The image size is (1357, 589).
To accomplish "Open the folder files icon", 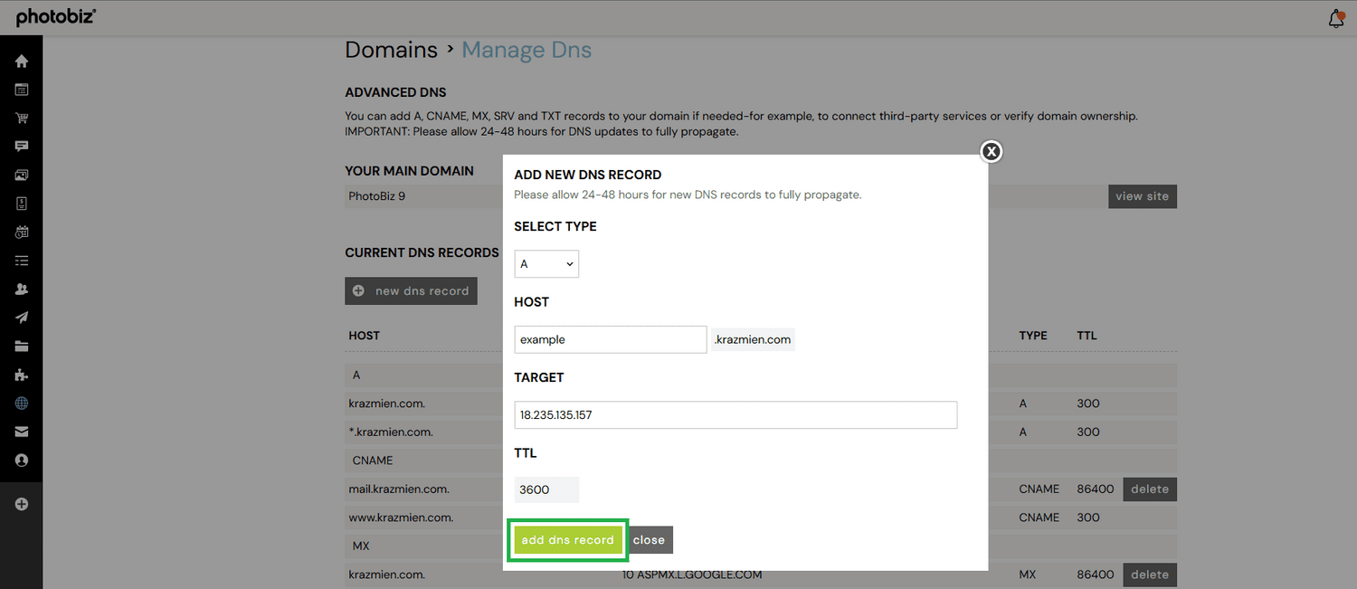I will tap(22, 346).
